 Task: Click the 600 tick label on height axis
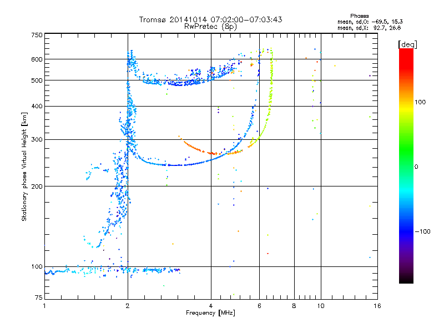tap(37, 59)
